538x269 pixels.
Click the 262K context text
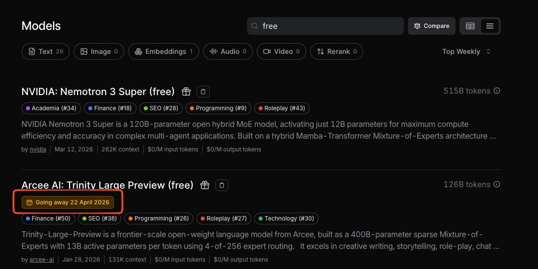click(120, 149)
